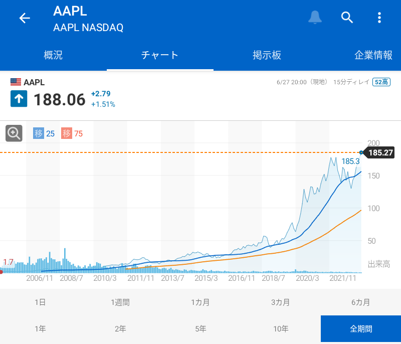Open search via the magnifier icon
The height and width of the screenshot is (344, 401).
point(347,18)
